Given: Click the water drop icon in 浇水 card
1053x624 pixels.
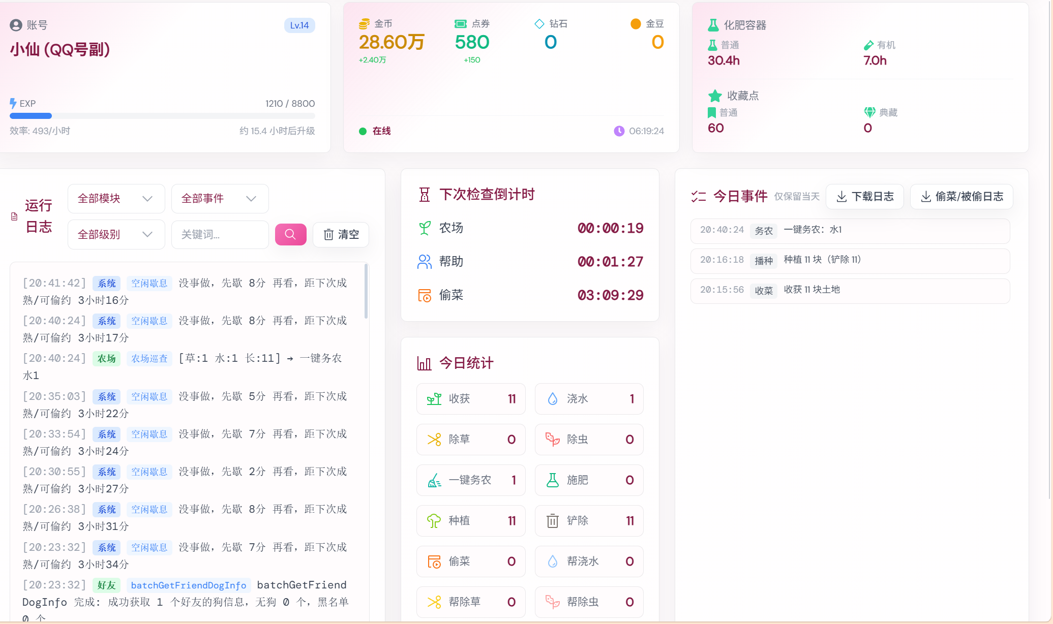Looking at the screenshot, I should [x=553, y=399].
